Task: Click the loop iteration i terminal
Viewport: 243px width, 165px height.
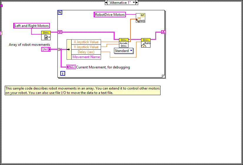Action: point(62,73)
